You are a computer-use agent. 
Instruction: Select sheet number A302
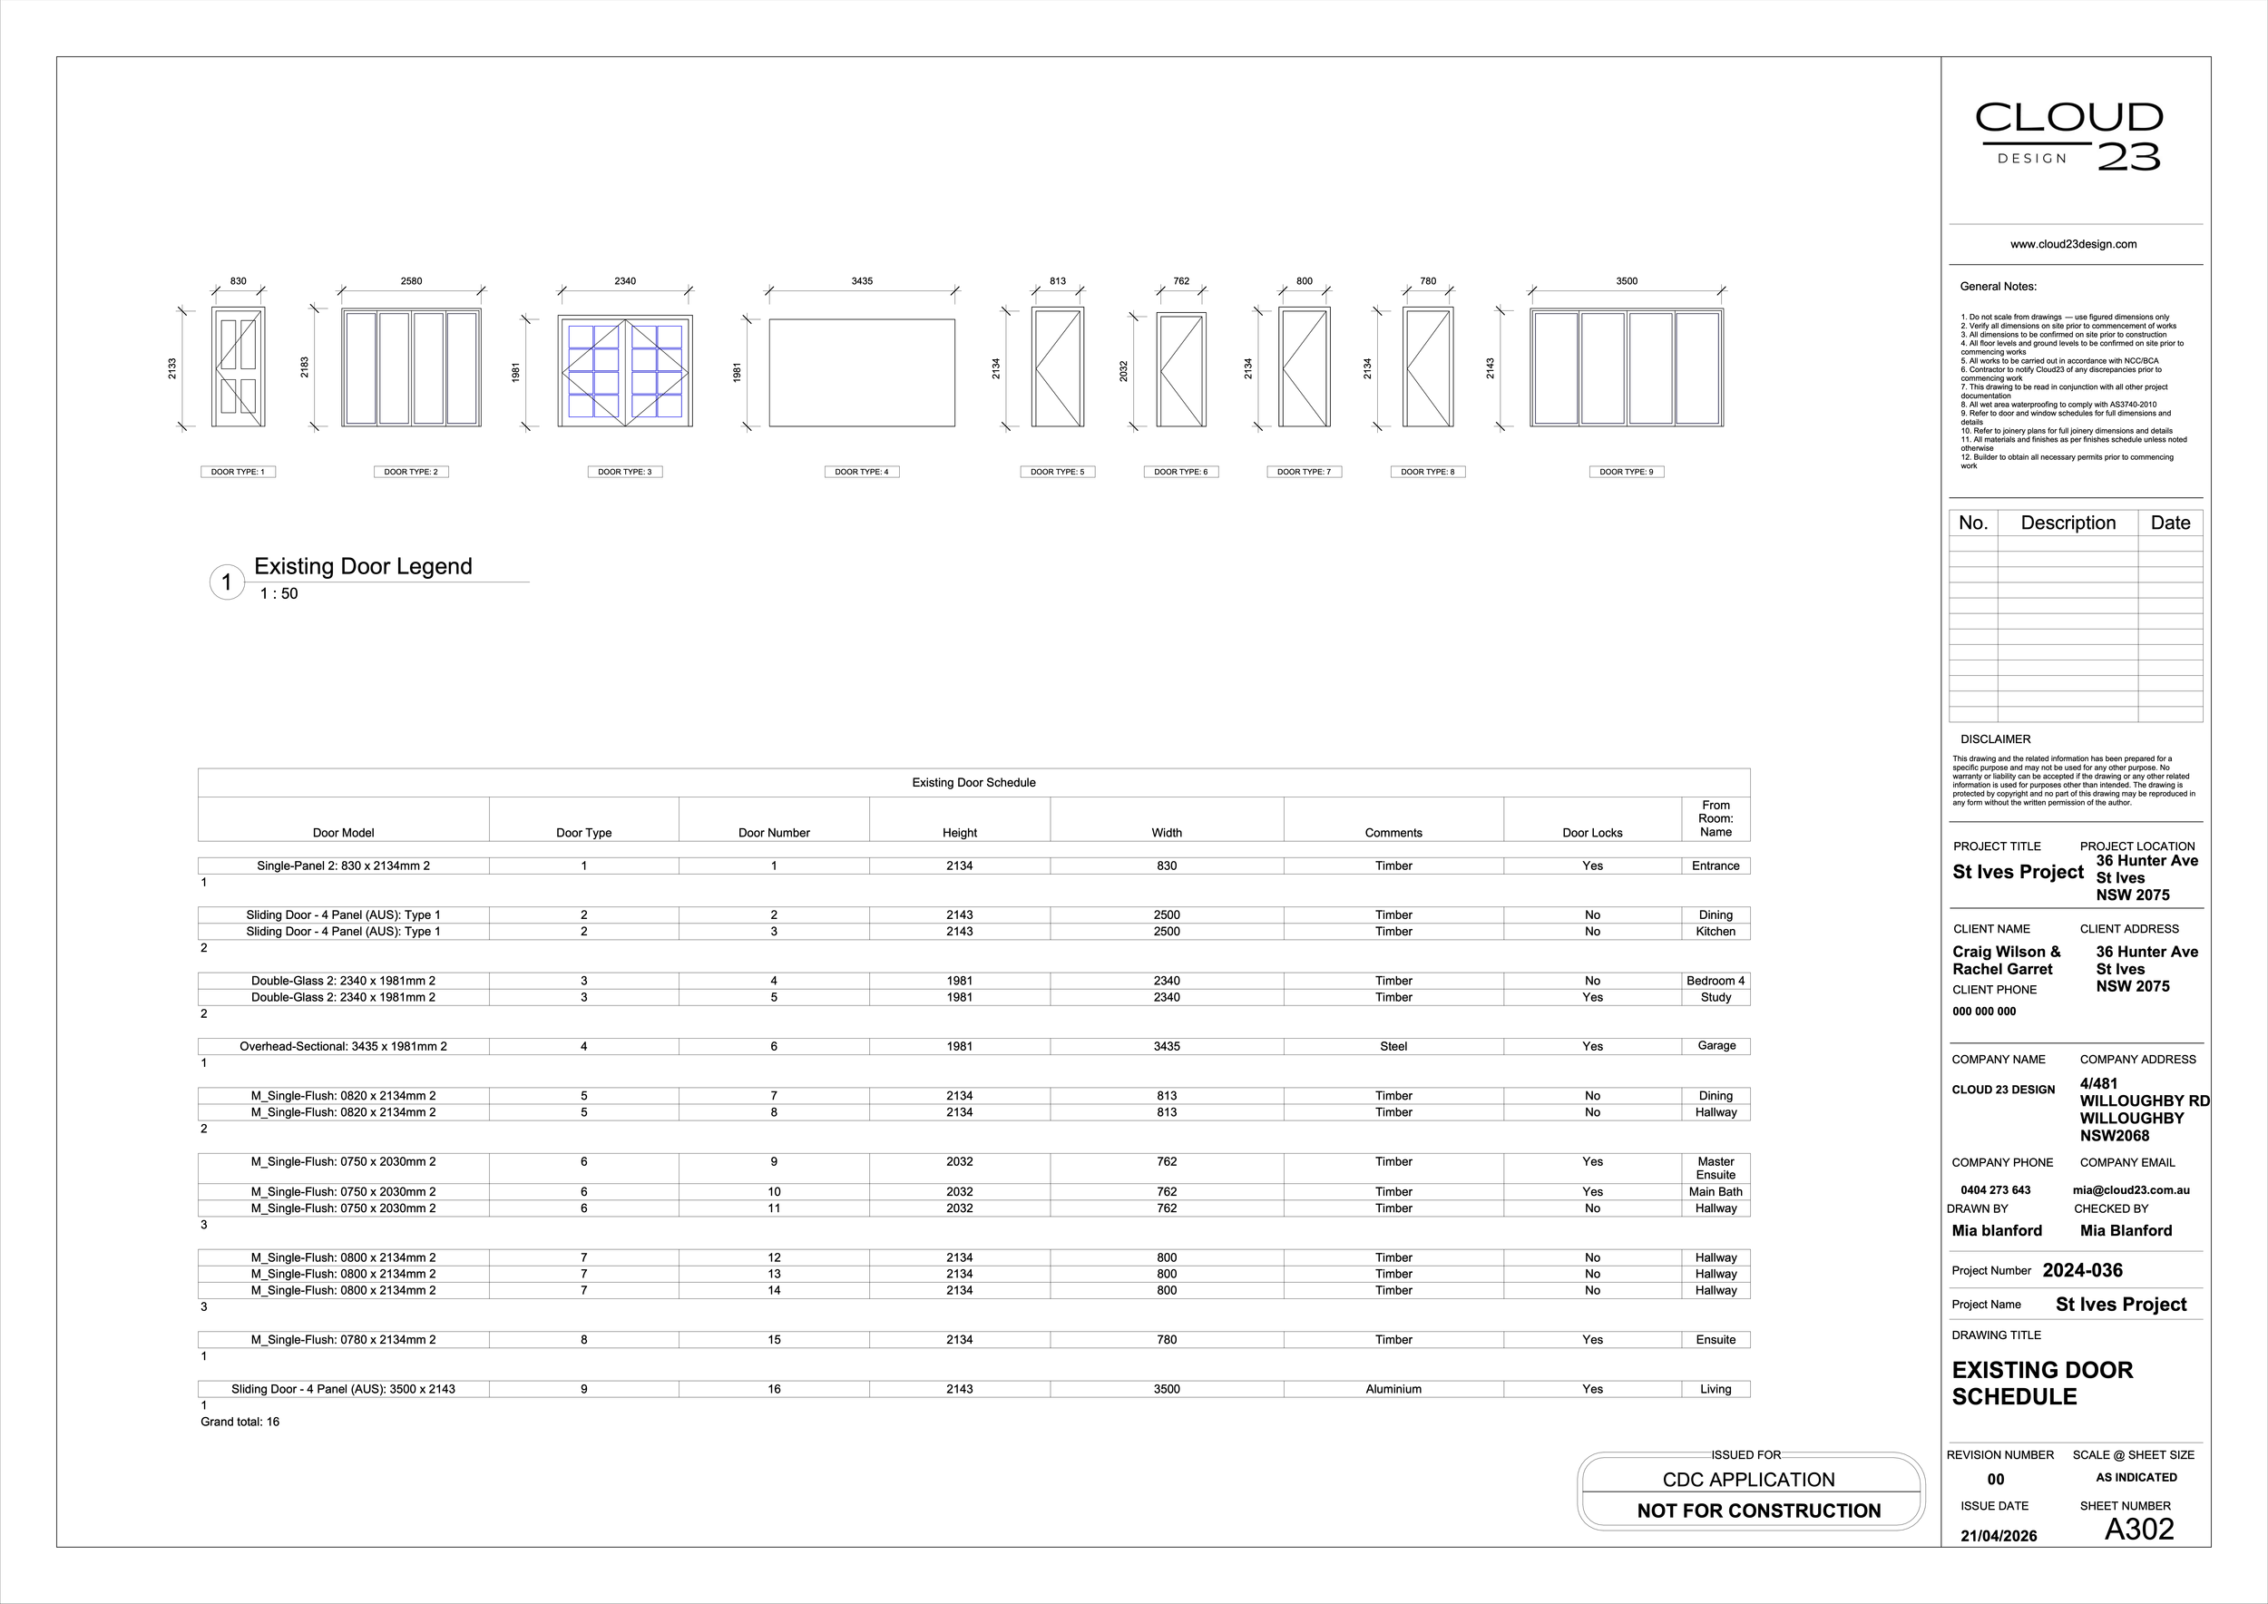2138,1529
